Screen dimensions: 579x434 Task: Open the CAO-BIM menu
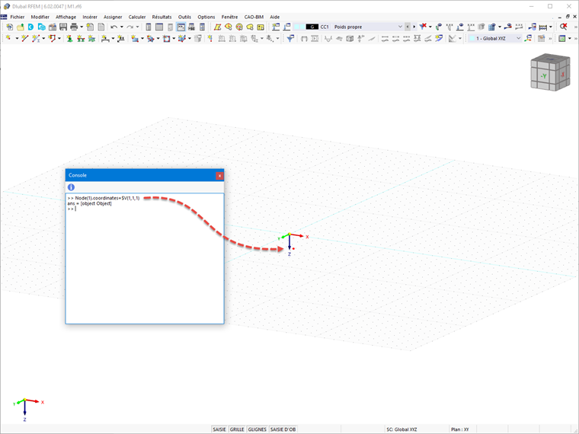click(254, 17)
